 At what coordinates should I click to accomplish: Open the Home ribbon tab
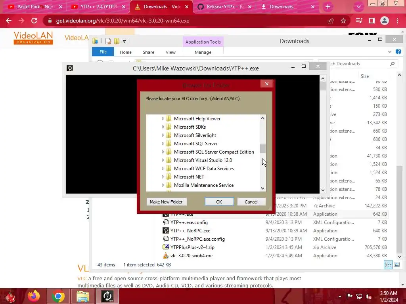(126, 52)
